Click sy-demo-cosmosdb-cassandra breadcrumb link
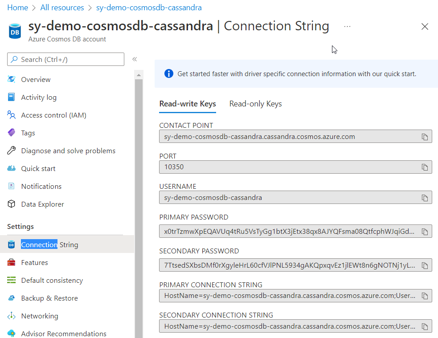 tap(149, 8)
